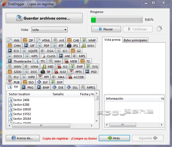Select the XML file type tab
This screenshot has width=172, height=147.
(14, 40)
